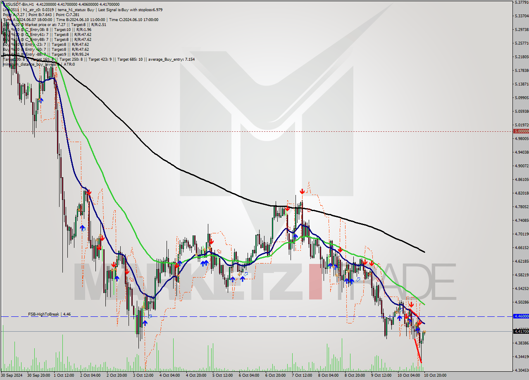
Task: Click the 1 Oct 12:00 time label
Action: (x=64, y=375)
